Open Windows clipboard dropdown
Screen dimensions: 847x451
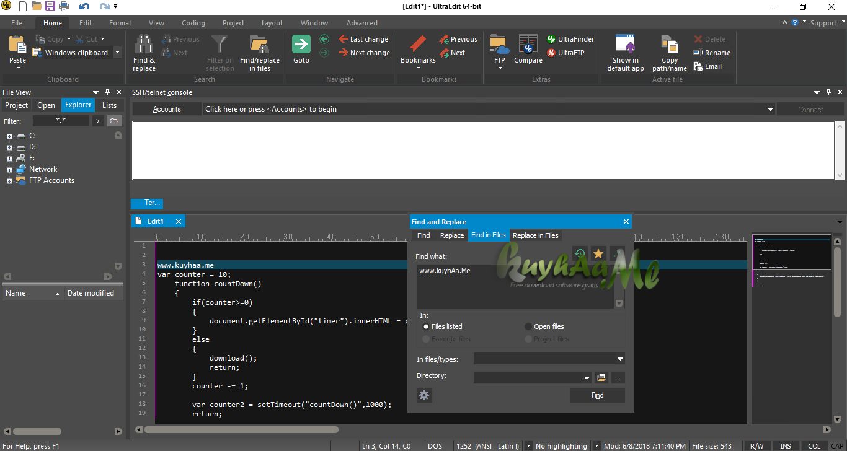(117, 53)
